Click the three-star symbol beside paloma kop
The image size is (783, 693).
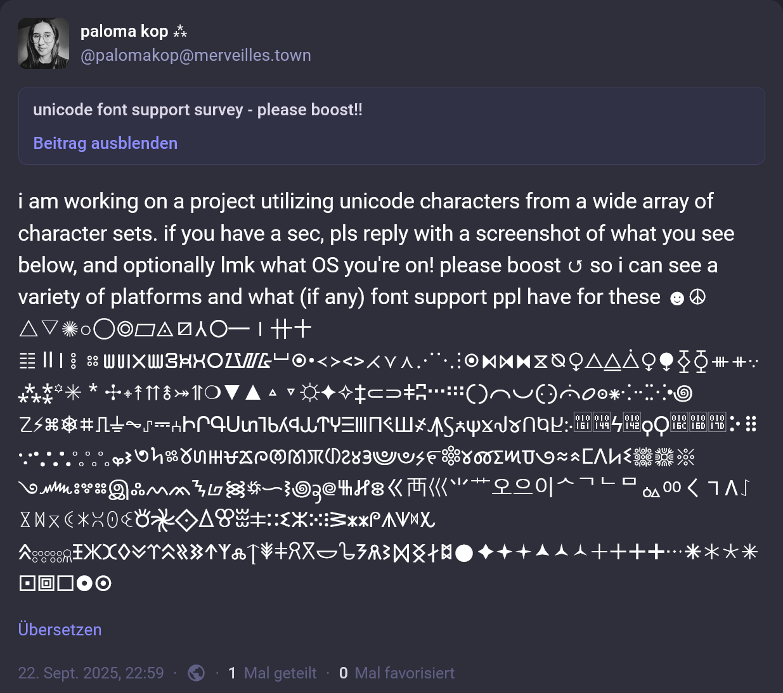coord(180,31)
